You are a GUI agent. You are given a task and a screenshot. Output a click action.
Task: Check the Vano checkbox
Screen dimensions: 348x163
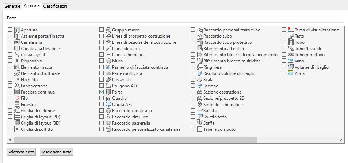(x=284, y=61)
